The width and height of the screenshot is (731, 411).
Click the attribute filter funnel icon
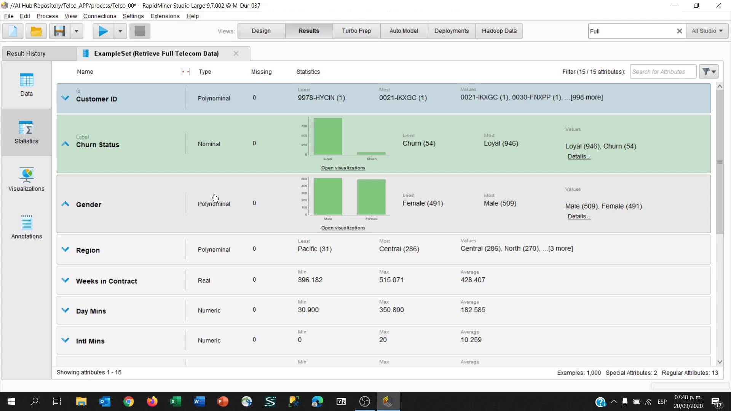pyautogui.click(x=708, y=72)
